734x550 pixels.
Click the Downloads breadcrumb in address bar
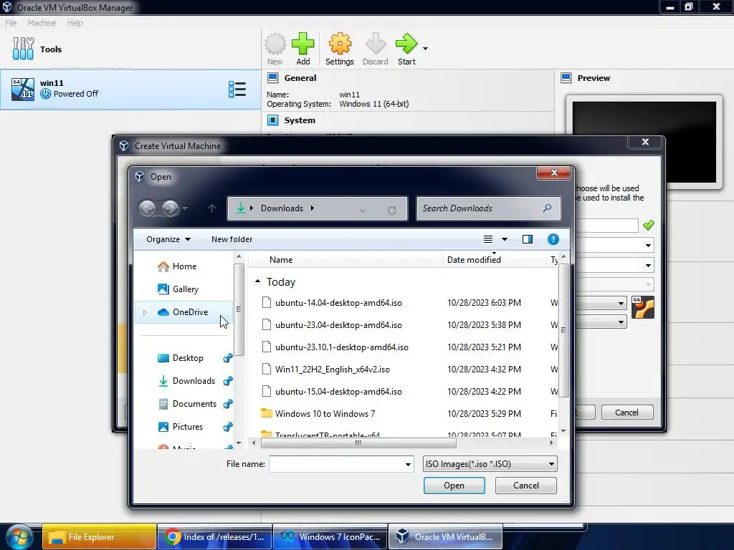(282, 208)
